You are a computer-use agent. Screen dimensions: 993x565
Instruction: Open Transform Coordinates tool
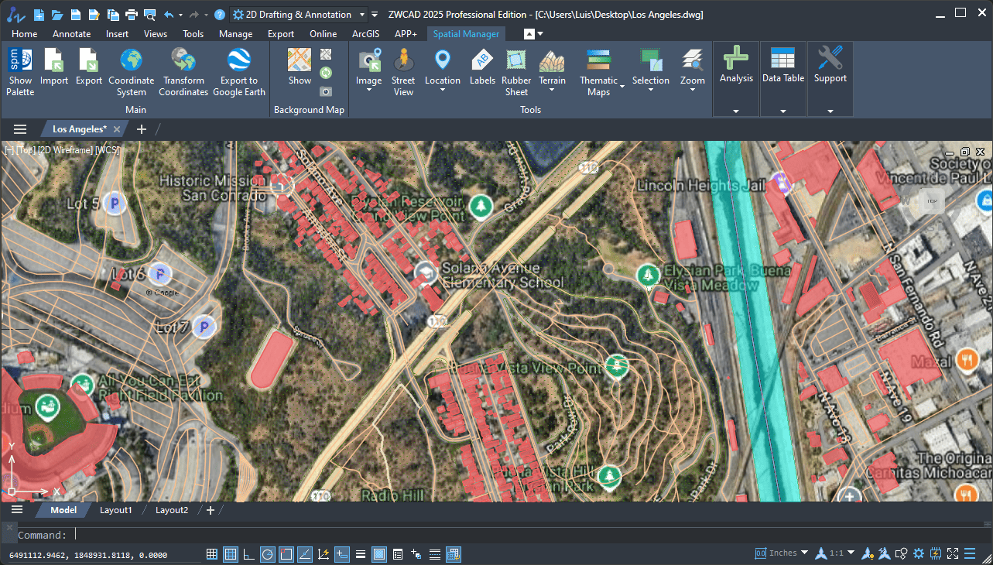(183, 71)
